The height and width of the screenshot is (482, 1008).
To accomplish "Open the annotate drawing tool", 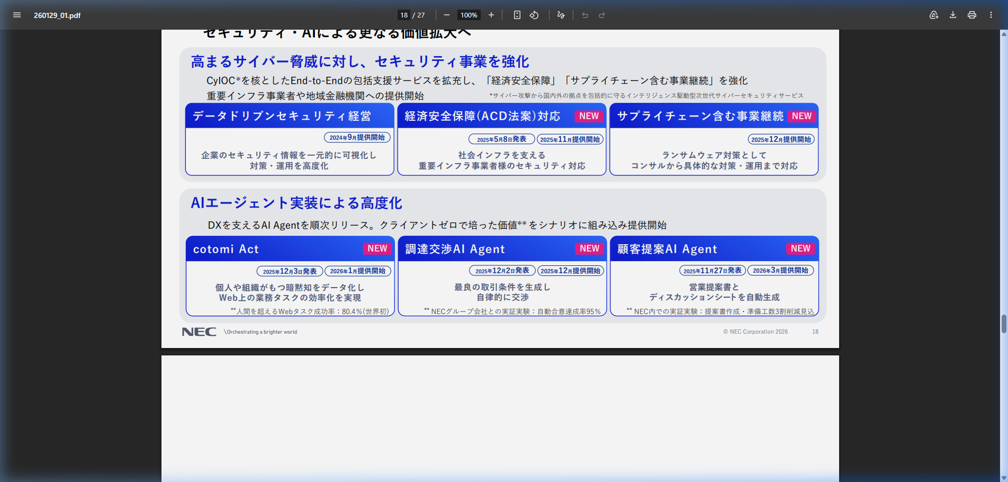I will 561,15.
